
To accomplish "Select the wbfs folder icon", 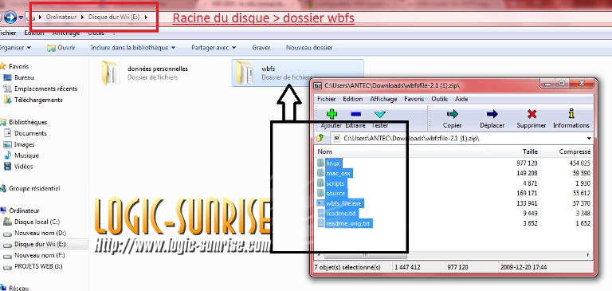I will (245, 73).
